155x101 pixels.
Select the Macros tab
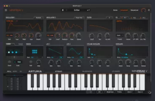pyautogui.click(x=15, y=71)
